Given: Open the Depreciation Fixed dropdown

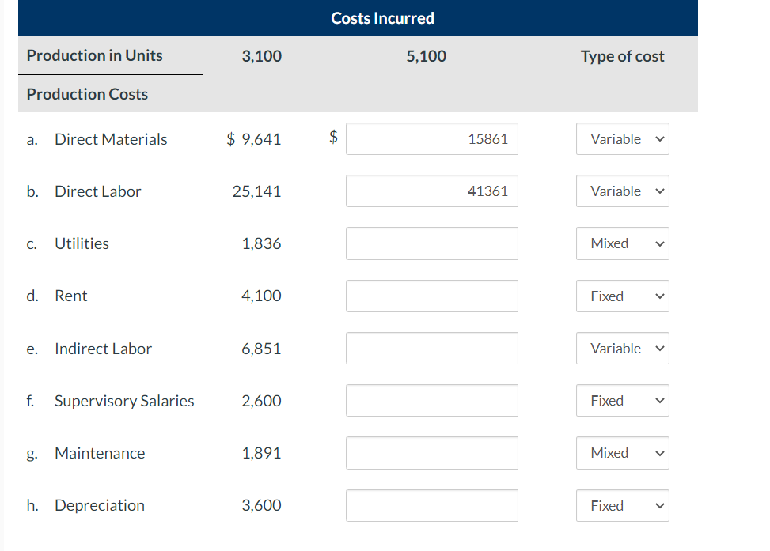Looking at the screenshot, I should tap(622, 505).
